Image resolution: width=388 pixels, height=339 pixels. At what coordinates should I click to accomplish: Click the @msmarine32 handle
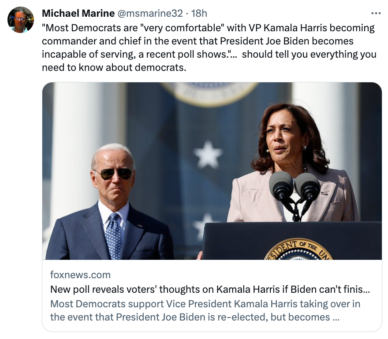149,14
